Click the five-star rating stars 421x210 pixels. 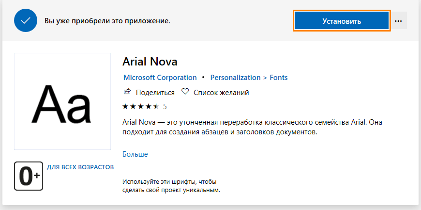(140, 106)
